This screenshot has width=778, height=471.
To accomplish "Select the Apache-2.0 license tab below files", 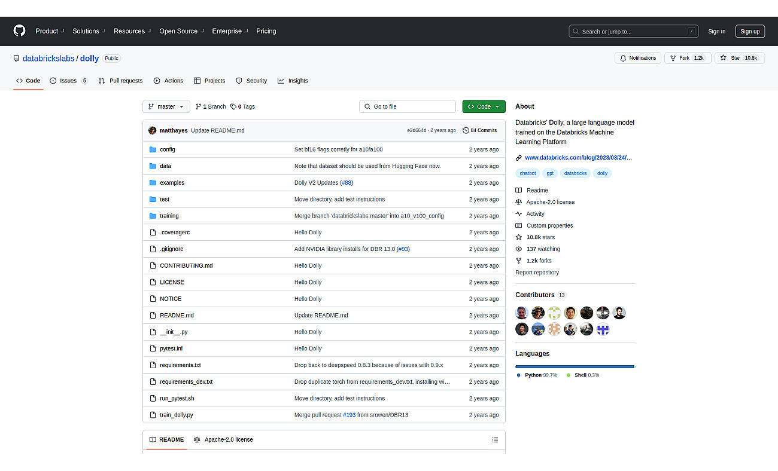I will tap(223, 440).
